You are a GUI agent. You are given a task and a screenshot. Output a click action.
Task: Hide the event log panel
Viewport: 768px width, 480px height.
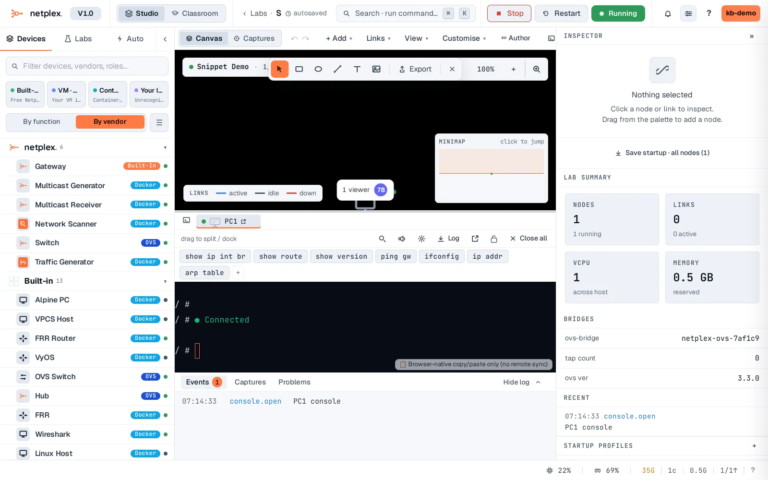tap(522, 382)
